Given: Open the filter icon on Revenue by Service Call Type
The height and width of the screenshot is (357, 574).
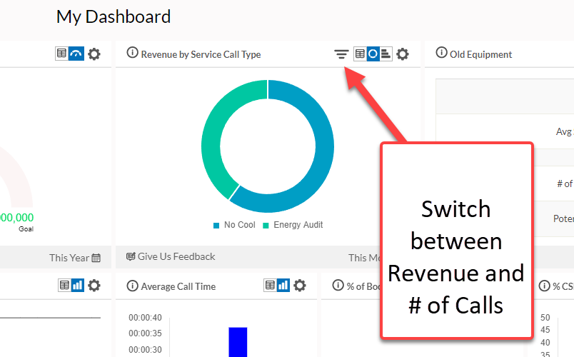Looking at the screenshot, I should [x=341, y=54].
